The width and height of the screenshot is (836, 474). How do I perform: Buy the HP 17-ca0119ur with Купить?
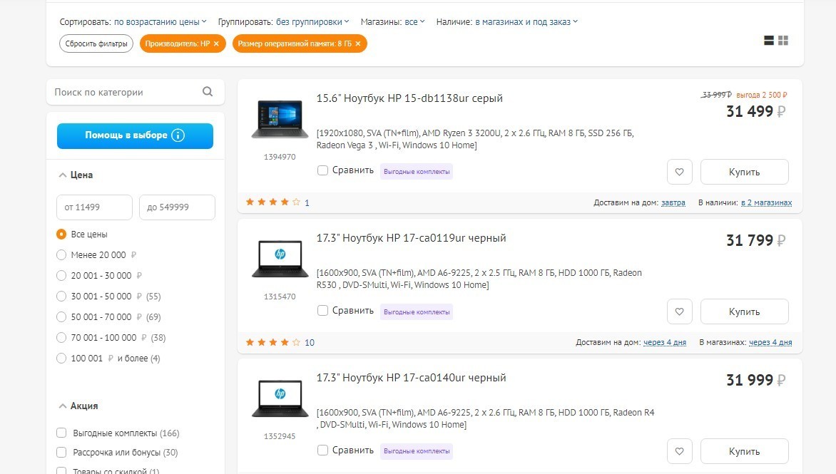[x=744, y=311]
